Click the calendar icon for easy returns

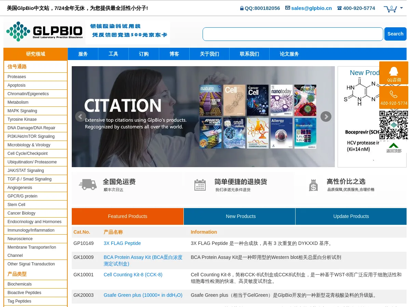[x=200, y=185]
